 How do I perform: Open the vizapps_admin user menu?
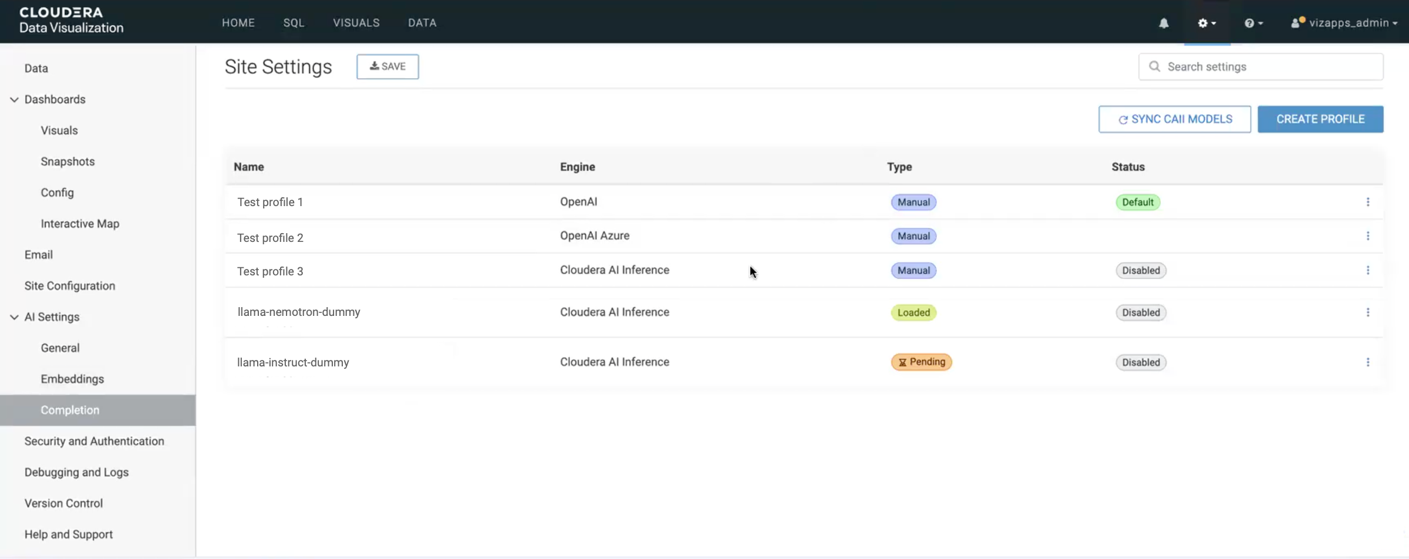click(1344, 23)
